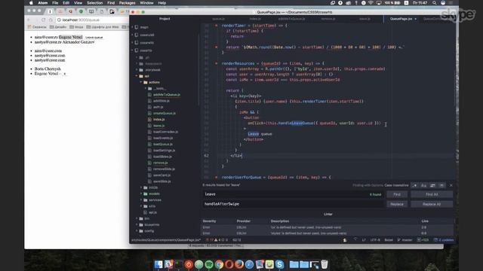Toggle the whole word option in find panel
Image resolution: width=483 pixels, height=271 pixels.
tap(441, 185)
